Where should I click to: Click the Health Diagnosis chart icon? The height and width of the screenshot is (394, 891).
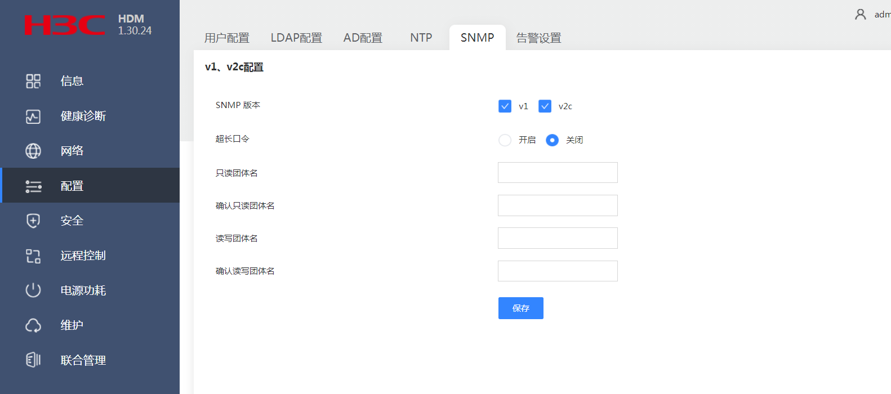click(33, 117)
